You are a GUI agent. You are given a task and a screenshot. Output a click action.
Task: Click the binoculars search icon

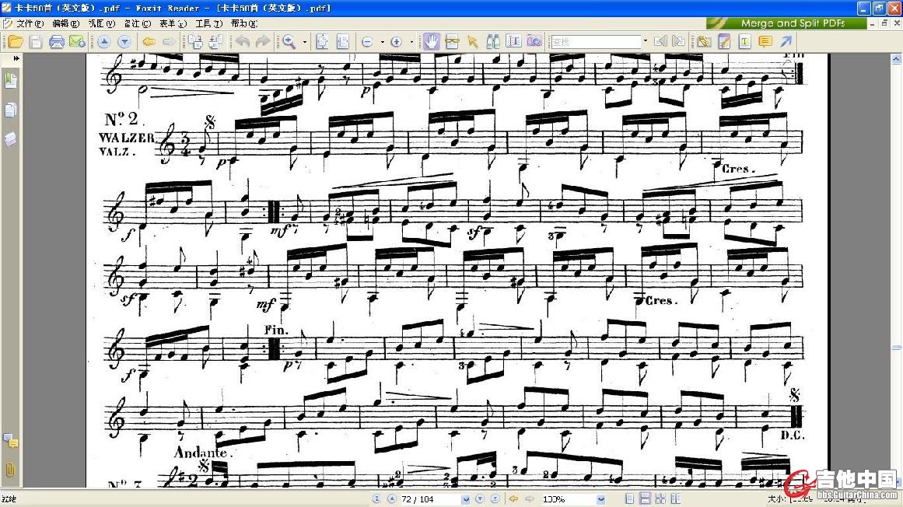coord(493,41)
